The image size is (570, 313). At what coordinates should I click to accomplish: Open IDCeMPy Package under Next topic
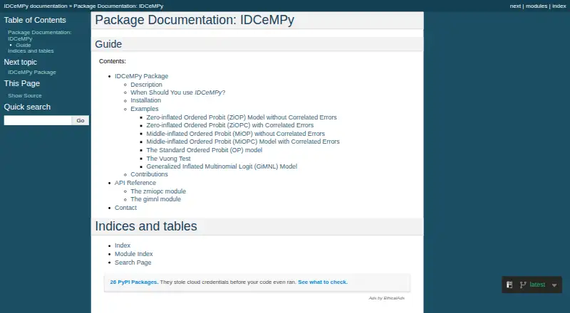pyautogui.click(x=32, y=73)
